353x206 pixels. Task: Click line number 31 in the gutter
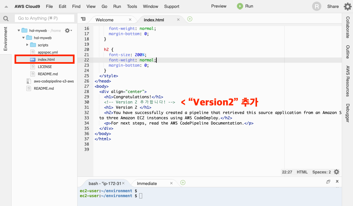87,107
